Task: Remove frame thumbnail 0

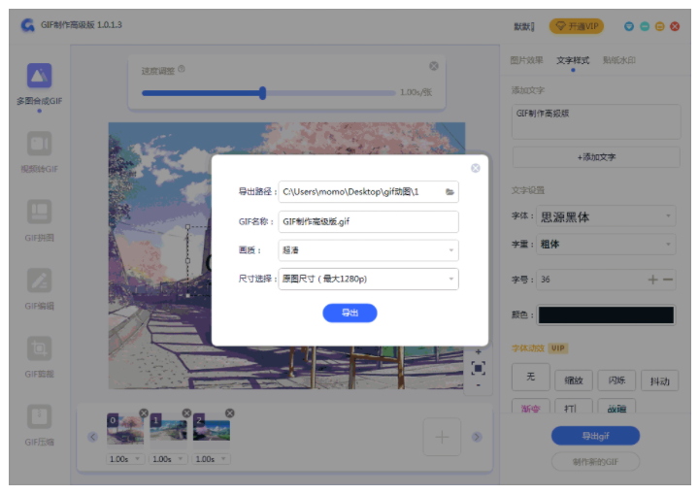Action: click(x=144, y=413)
